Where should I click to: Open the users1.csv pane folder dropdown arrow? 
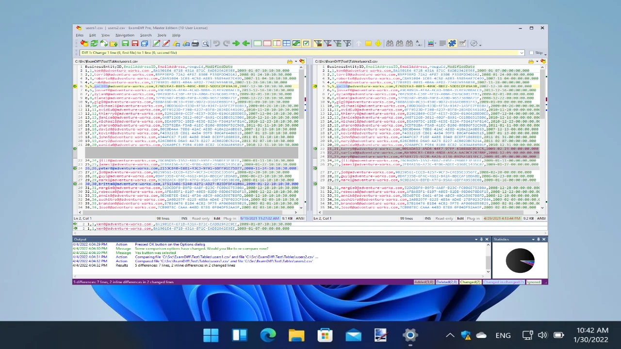(x=296, y=62)
